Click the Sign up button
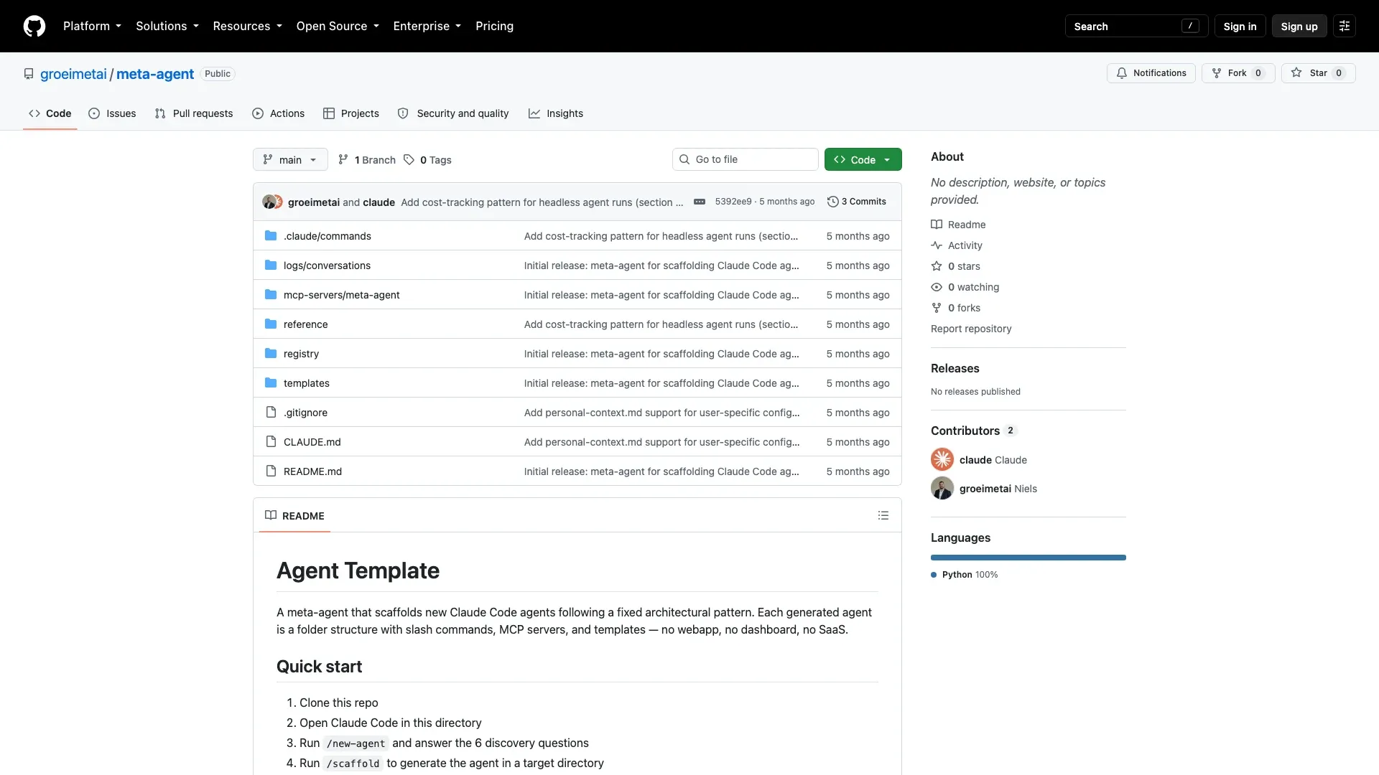Viewport: 1379px width, 775px height. point(1299,27)
